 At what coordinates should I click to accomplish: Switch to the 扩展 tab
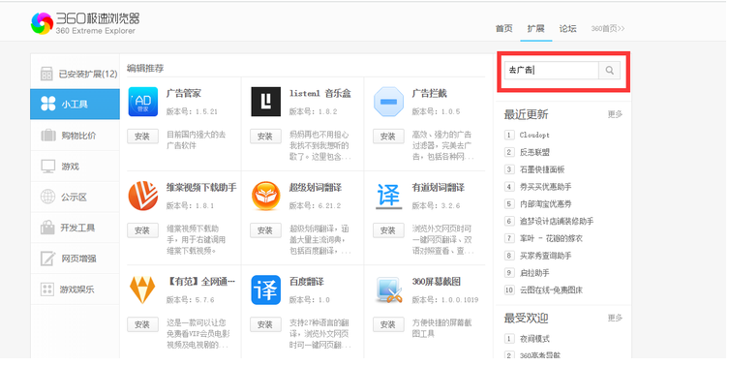pyautogui.click(x=535, y=28)
